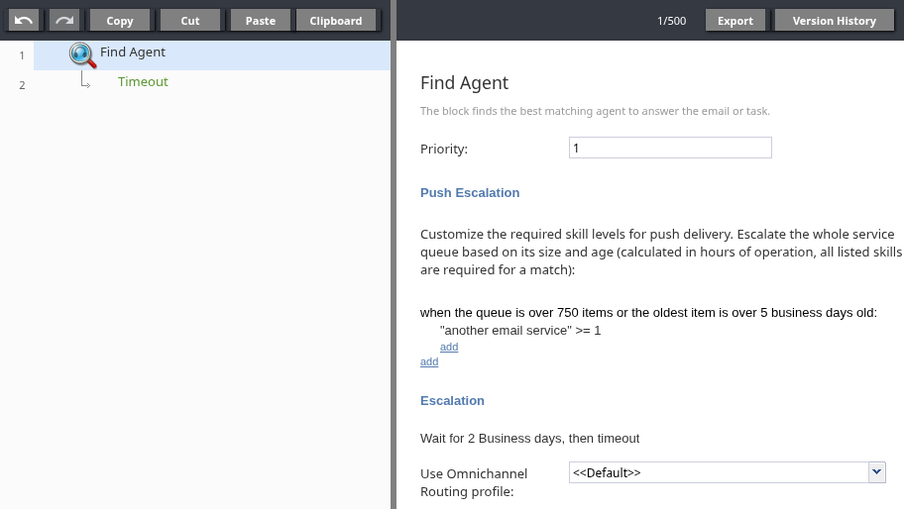
Task: Click the Redo arrow icon
Action: (64, 20)
